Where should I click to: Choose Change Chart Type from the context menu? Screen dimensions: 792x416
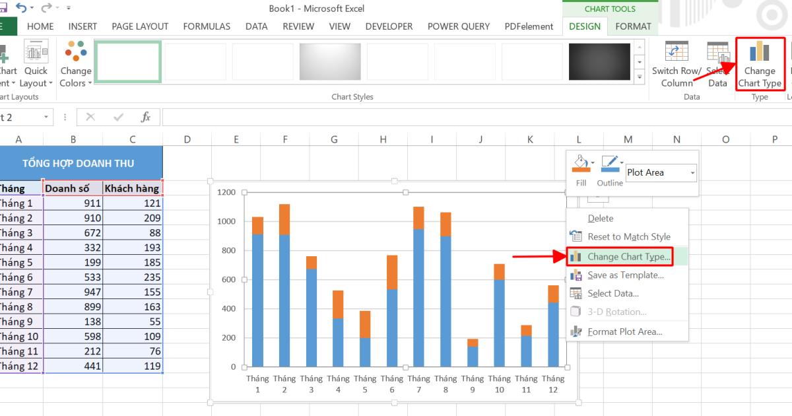point(627,256)
